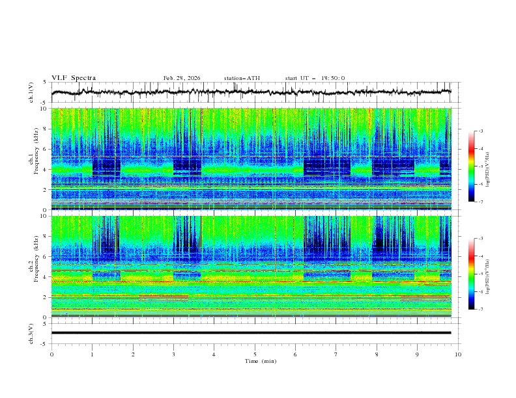Click the time axis tick label "8"
The width and height of the screenshot is (516, 398).
pyautogui.click(x=377, y=354)
